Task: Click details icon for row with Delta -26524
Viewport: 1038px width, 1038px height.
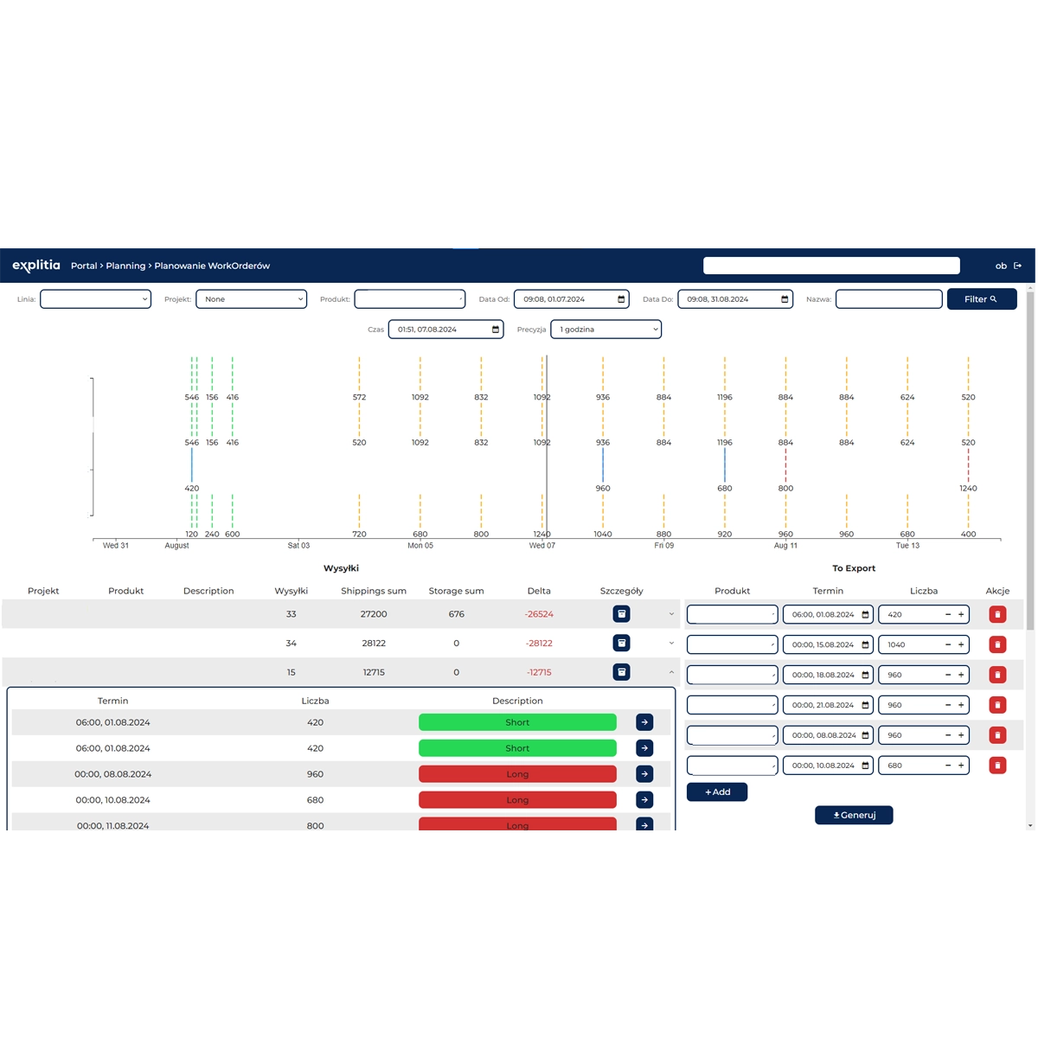Action: (x=621, y=614)
